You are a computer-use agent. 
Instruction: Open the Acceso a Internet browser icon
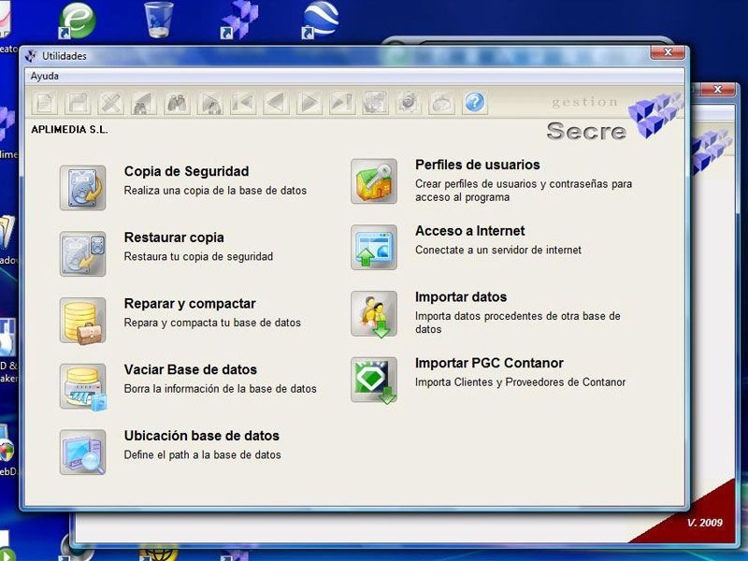pyautogui.click(x=374, y=247)
